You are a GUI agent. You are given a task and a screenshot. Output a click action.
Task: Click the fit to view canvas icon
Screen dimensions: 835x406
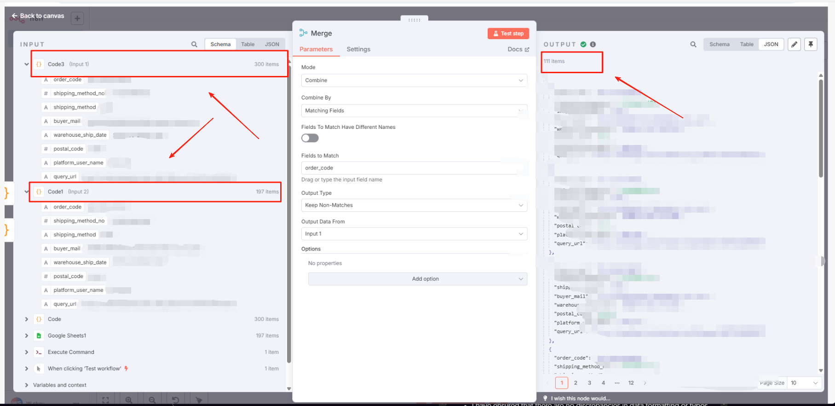point(105,400)
